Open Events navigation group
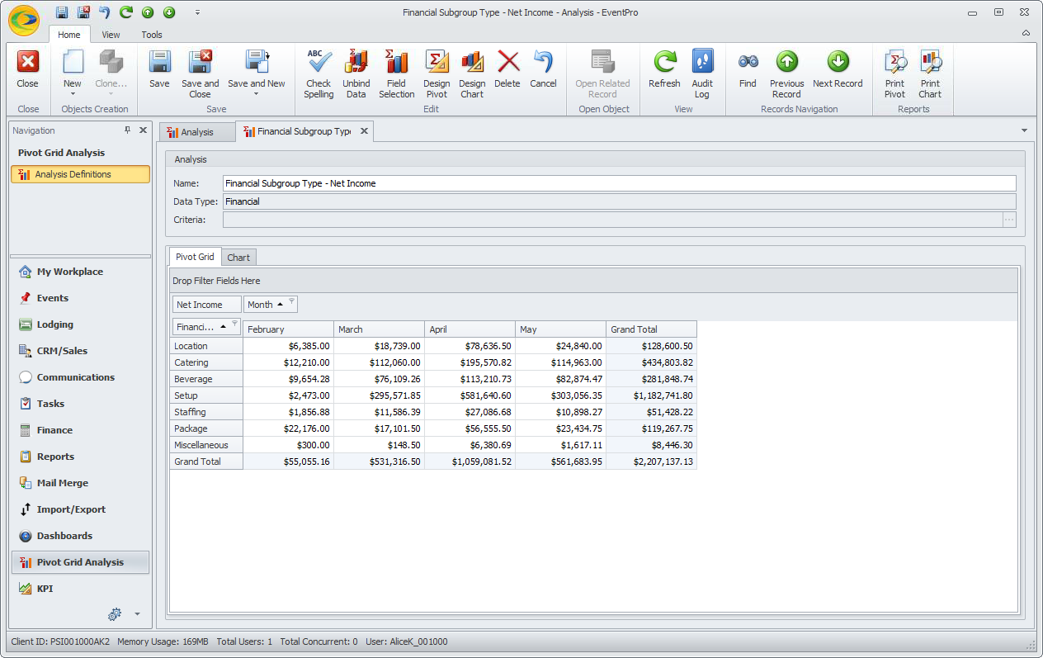The image size is (1043, 658). [x=80, y=298]
